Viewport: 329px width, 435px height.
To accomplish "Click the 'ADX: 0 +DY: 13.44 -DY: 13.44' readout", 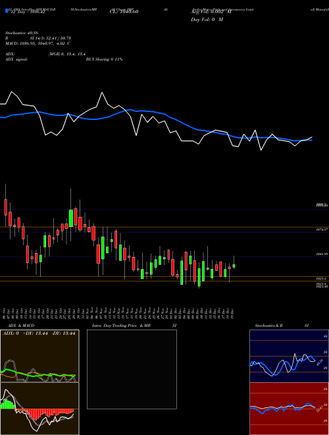I will [x=39, y=333].
